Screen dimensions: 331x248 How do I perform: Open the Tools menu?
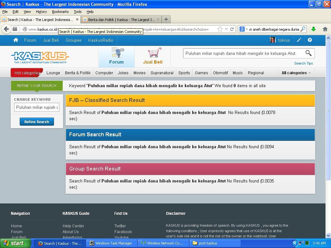(x=78, y=12)
